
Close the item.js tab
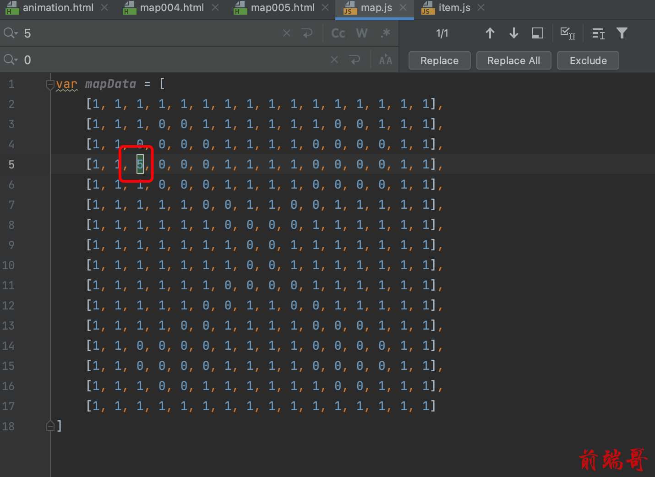click(481, 8)
